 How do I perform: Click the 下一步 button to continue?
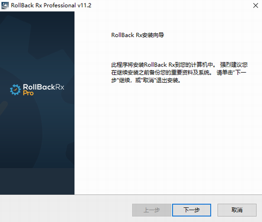click(x=191, y=210)
